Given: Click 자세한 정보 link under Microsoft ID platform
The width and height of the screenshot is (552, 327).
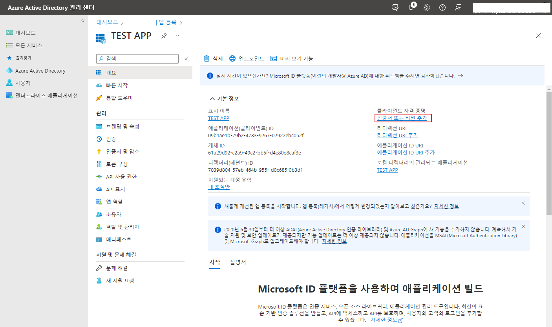Looking at the screenshot, I should (x=386, y=320).
